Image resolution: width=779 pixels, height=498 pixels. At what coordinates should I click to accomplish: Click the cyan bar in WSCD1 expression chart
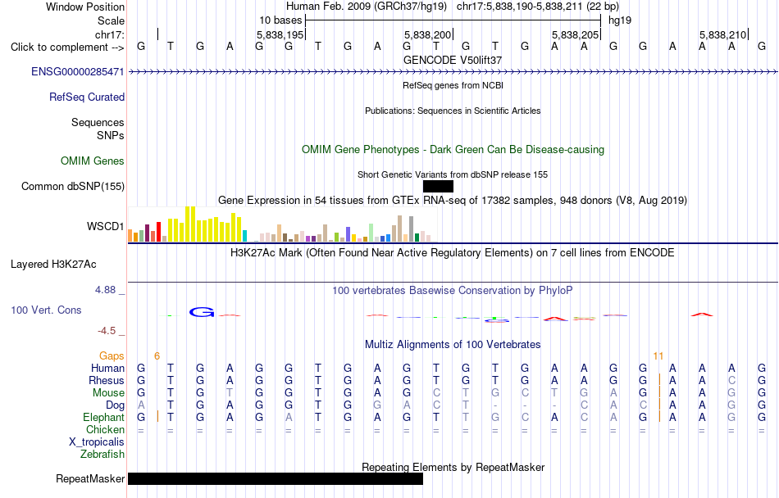(245, 236)
